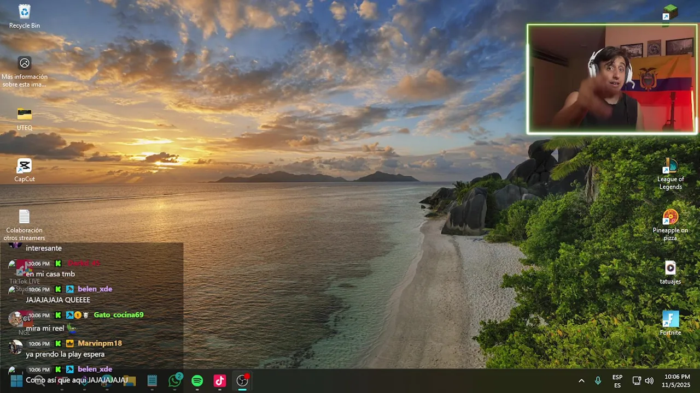Click the volume speaker icon in the tray
This screenshot has width=700, height=393.
(649, 380)
